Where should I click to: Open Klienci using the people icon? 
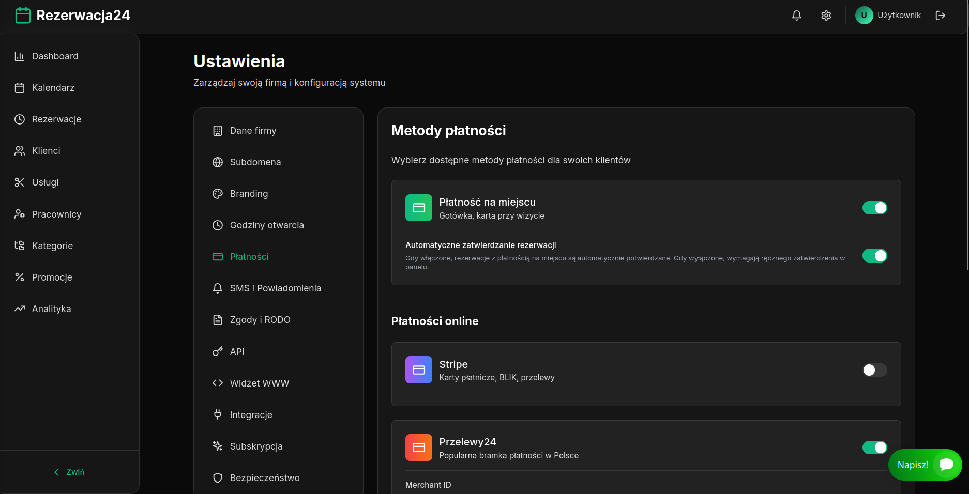tap(19, 150)
